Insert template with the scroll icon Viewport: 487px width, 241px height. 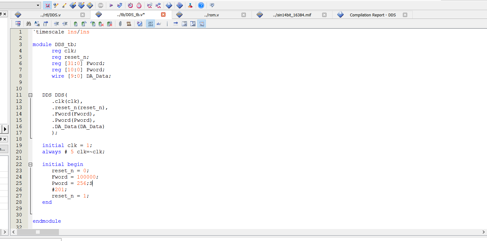click(129, 24)
